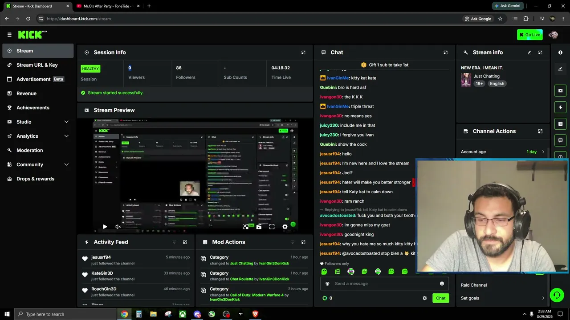570x320 pixels.
Task: Open Xbox app from the taskbar
Action: point(183,314)
